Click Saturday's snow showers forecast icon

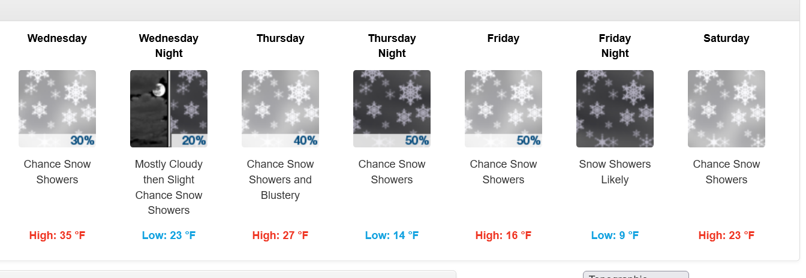(x=726, y=108)
